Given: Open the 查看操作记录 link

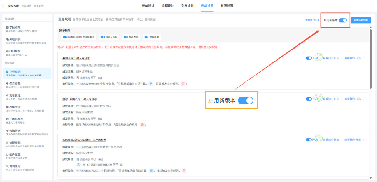Looking at the screenshot, I should pyautogui.click(x=312, y=21).
